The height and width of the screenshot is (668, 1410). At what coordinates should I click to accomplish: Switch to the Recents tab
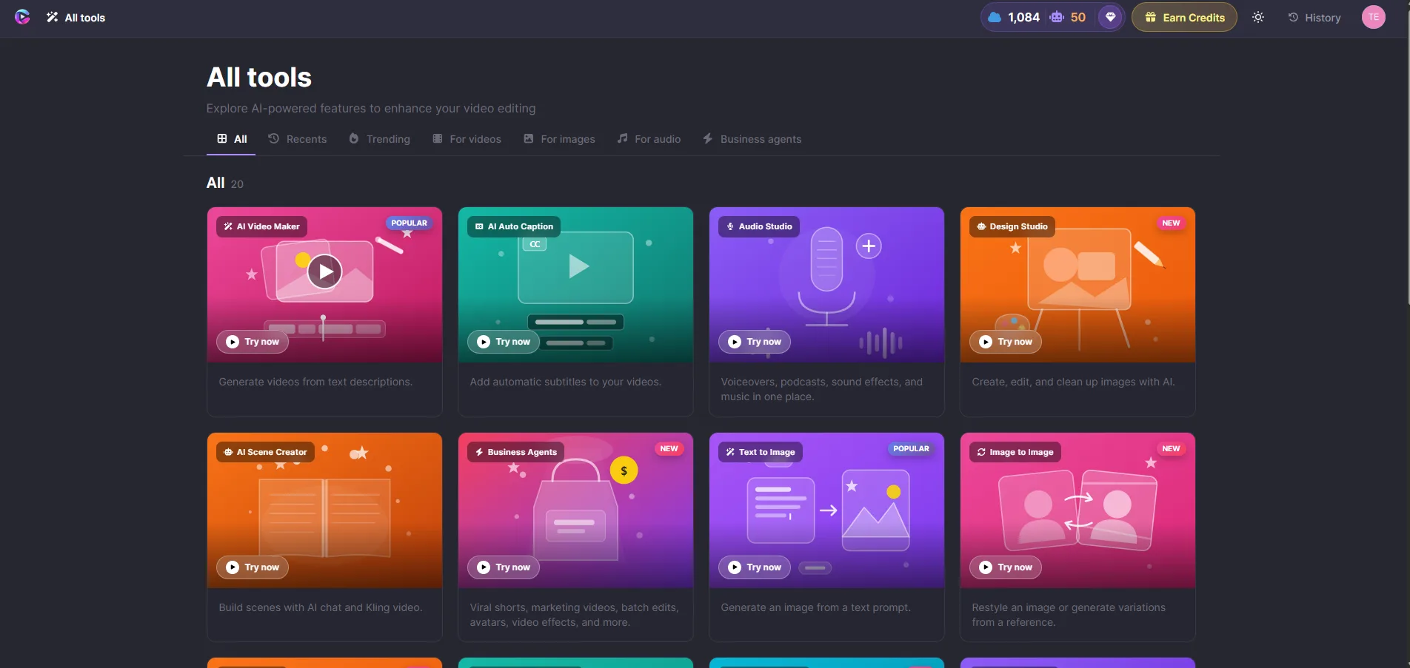pos(297,139)
